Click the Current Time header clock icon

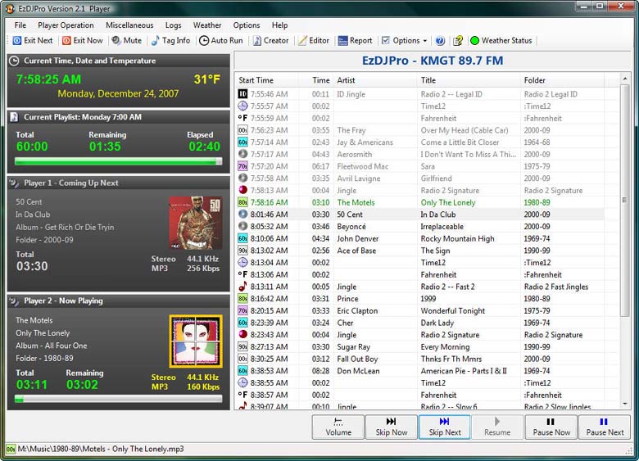point(14,61)
